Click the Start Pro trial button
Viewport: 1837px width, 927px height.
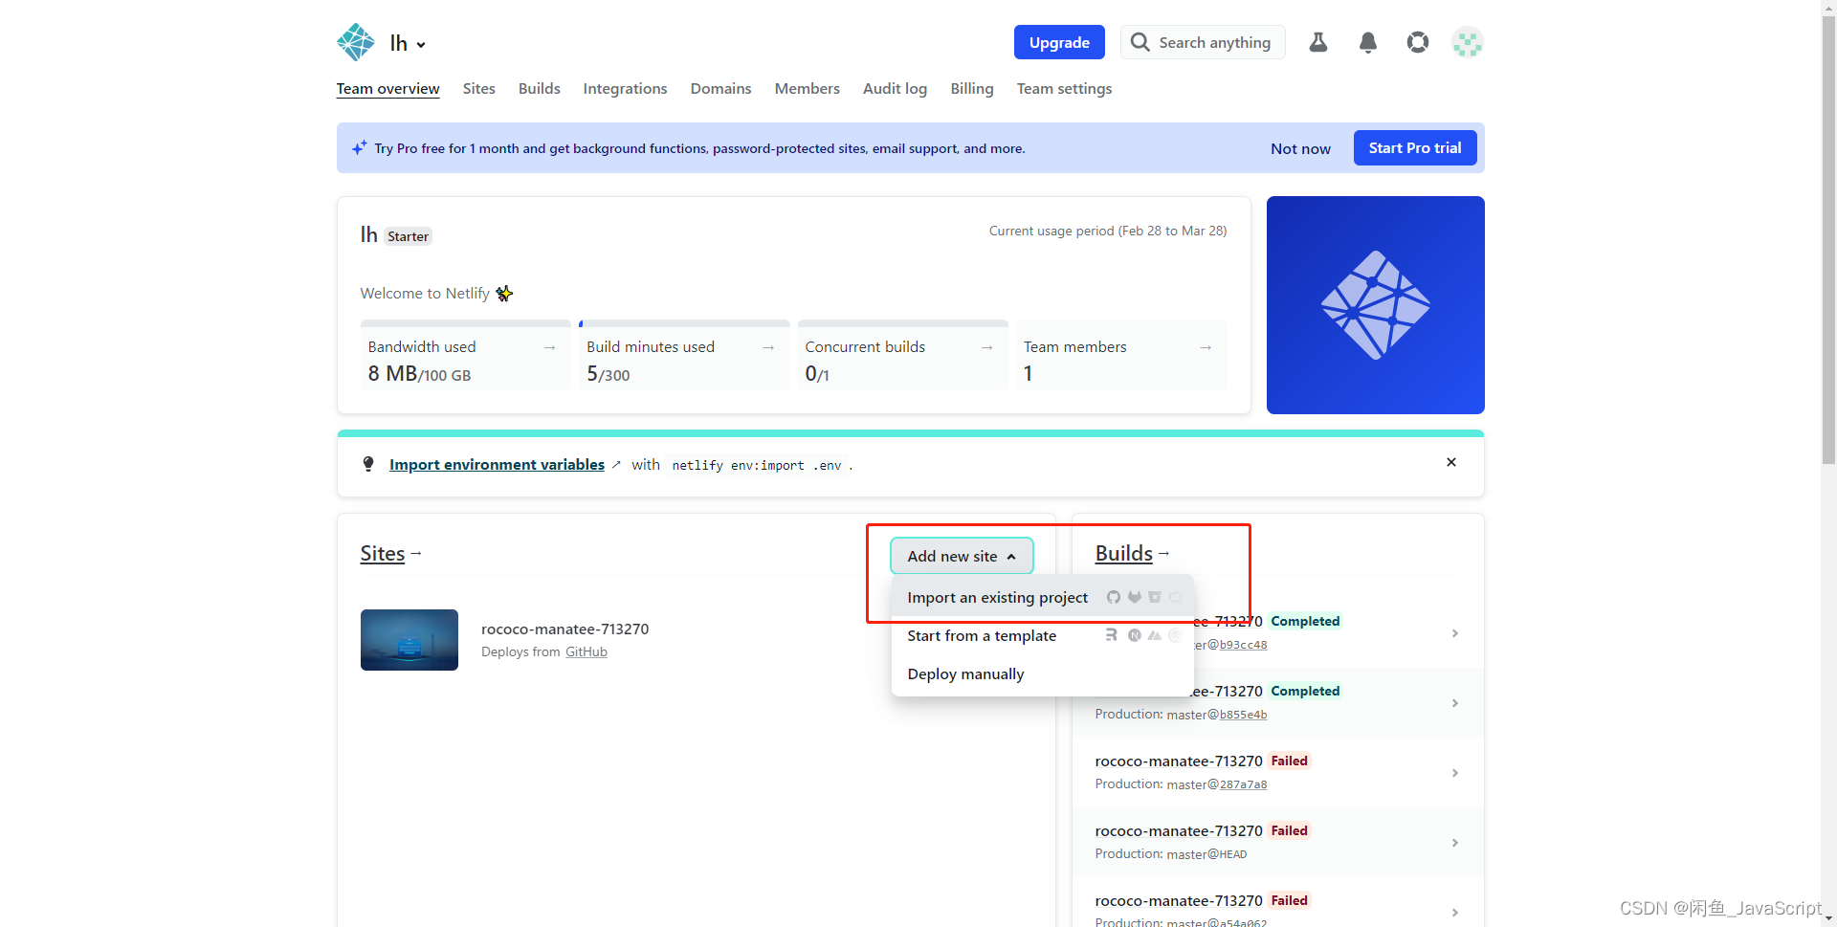[x=1415, y=147]
